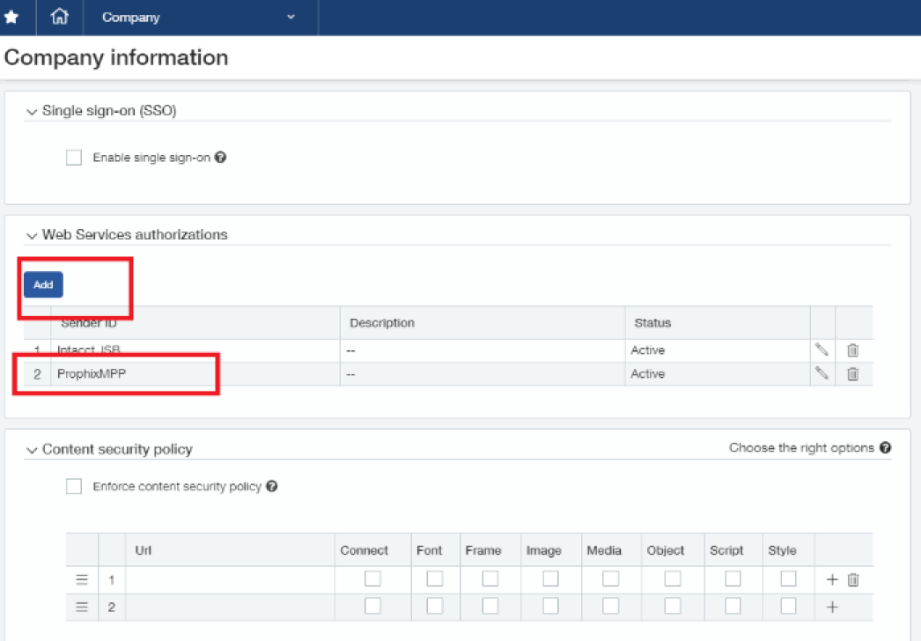The image size is (921, 641).
Task: Open the Company module dropdown
Action: click(x=200, y=17)
